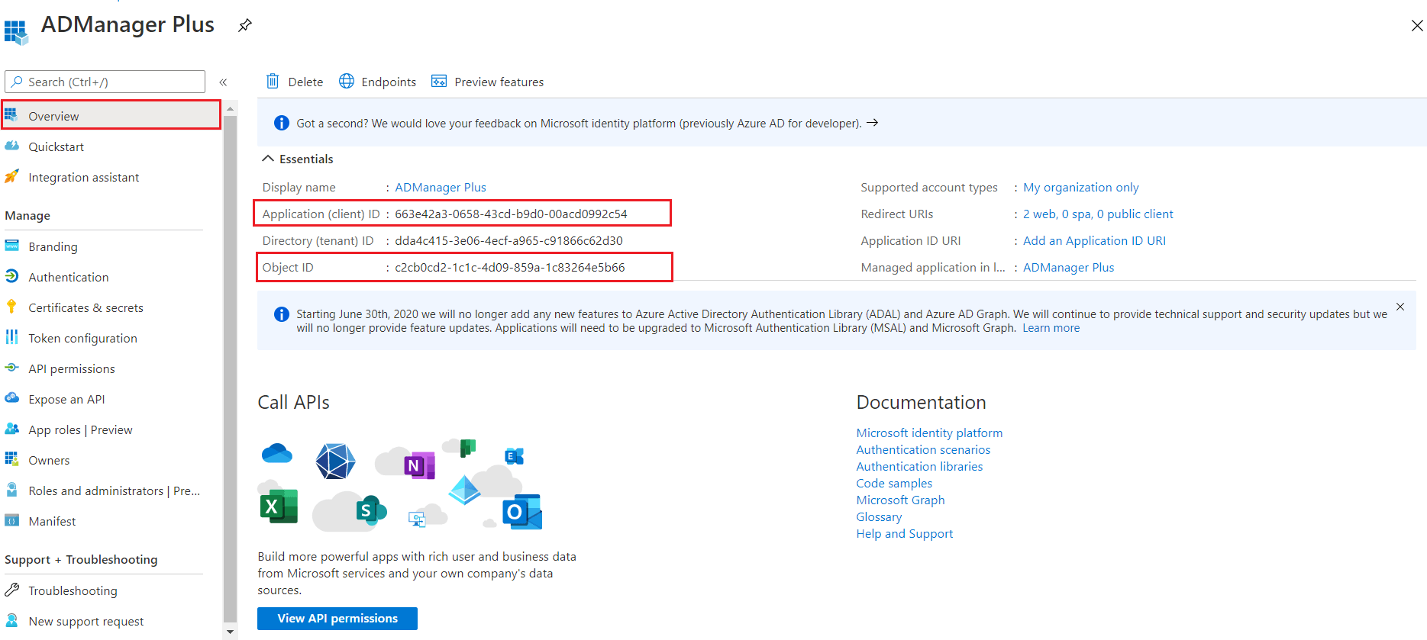Image resolution: width=1427 pixels, height=640 pixels.
Task: Click the Branding icon in sidebar
Action: [x=11, y=246]
